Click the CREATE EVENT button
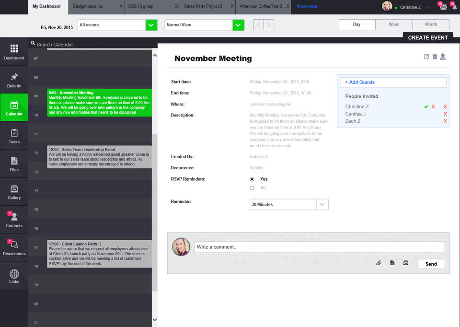The height and width of the screenshot is (327, 460). [x=428, y=37]
